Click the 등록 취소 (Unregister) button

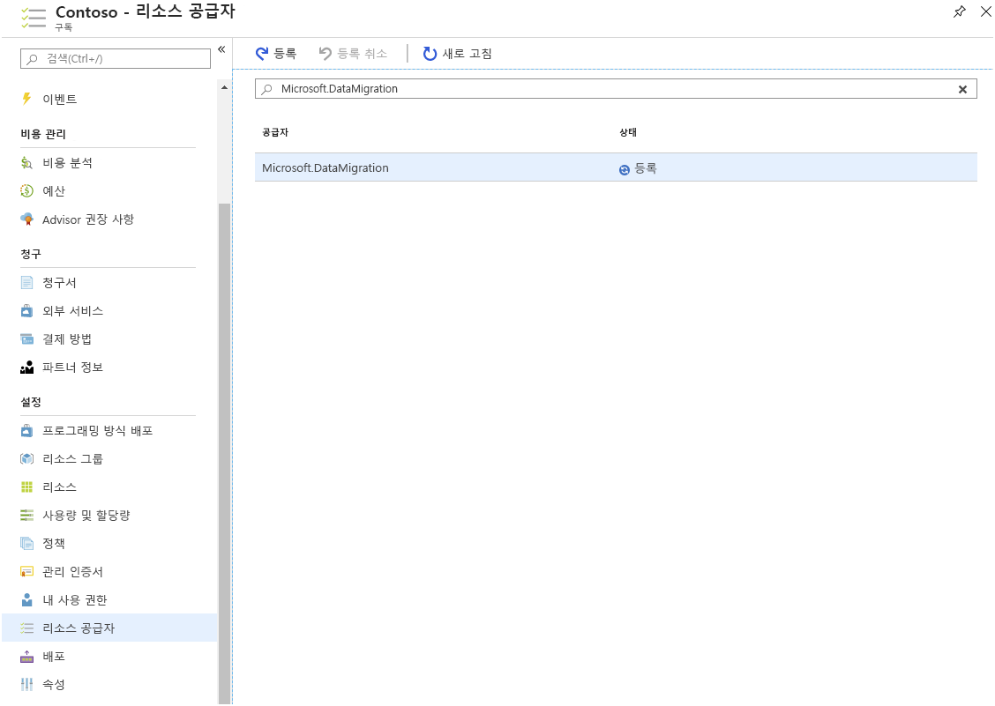[x=353, y=53]
